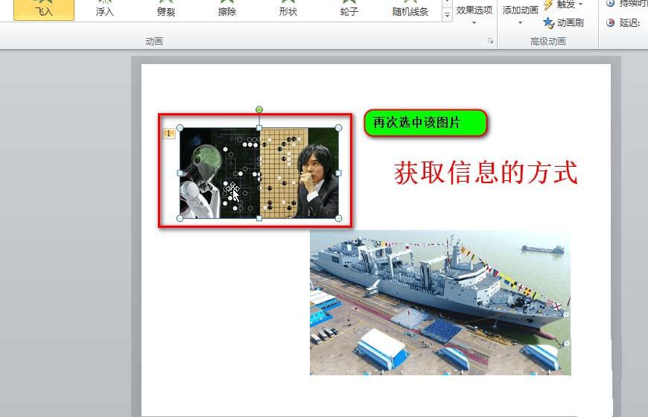Click the top-right corner handle of selected picture

click(x=338, y=127)
